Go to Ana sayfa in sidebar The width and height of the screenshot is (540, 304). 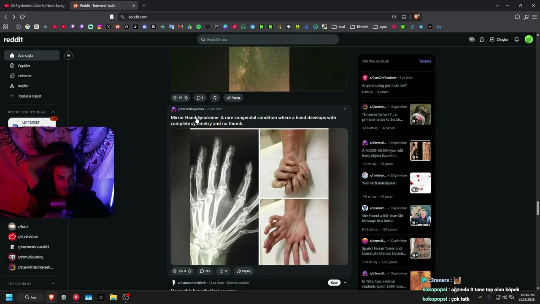[32, 55]
